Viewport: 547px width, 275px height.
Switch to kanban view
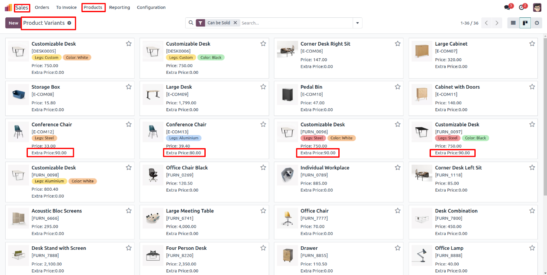pos(525,23)
